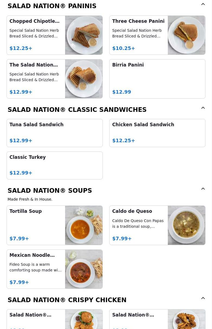Collapse the Salad Nation Paninis section

(x=203, y=4)
